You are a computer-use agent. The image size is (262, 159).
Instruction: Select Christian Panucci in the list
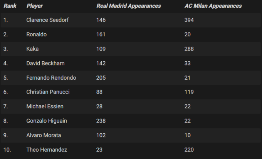click(47, 92)
